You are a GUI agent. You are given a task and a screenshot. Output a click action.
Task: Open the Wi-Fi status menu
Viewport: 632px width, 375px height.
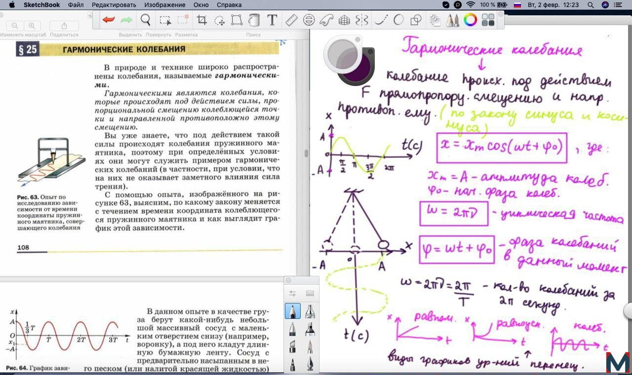click(x=471, y=4)
